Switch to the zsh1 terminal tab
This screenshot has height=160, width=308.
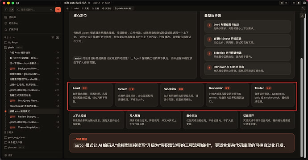75,8
